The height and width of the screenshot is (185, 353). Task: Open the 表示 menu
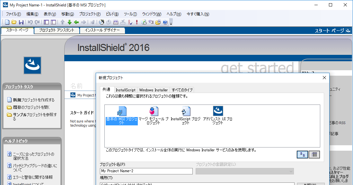(50, 14)
